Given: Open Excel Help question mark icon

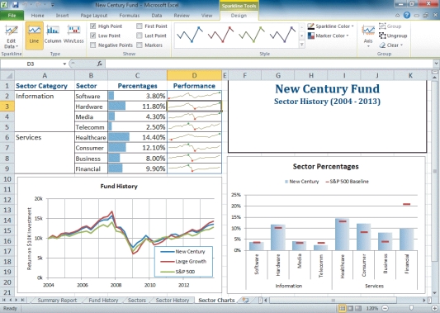Looking at the screenshot, I should click(407, 16).
